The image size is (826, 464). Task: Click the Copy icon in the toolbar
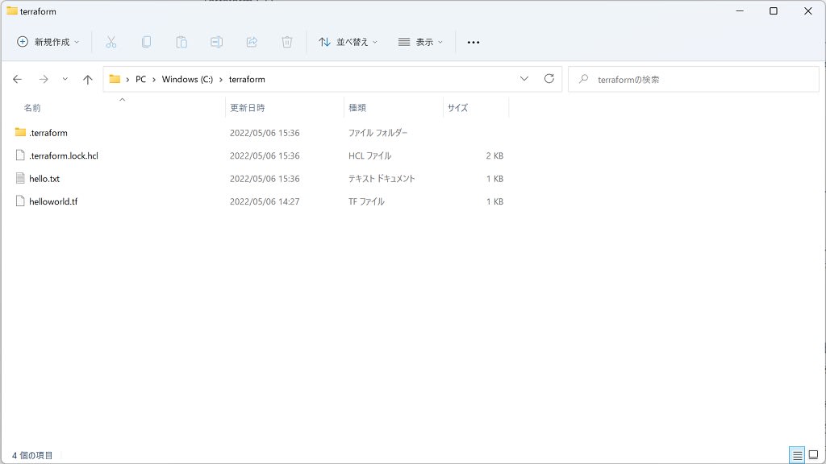[x=147, y=42]
